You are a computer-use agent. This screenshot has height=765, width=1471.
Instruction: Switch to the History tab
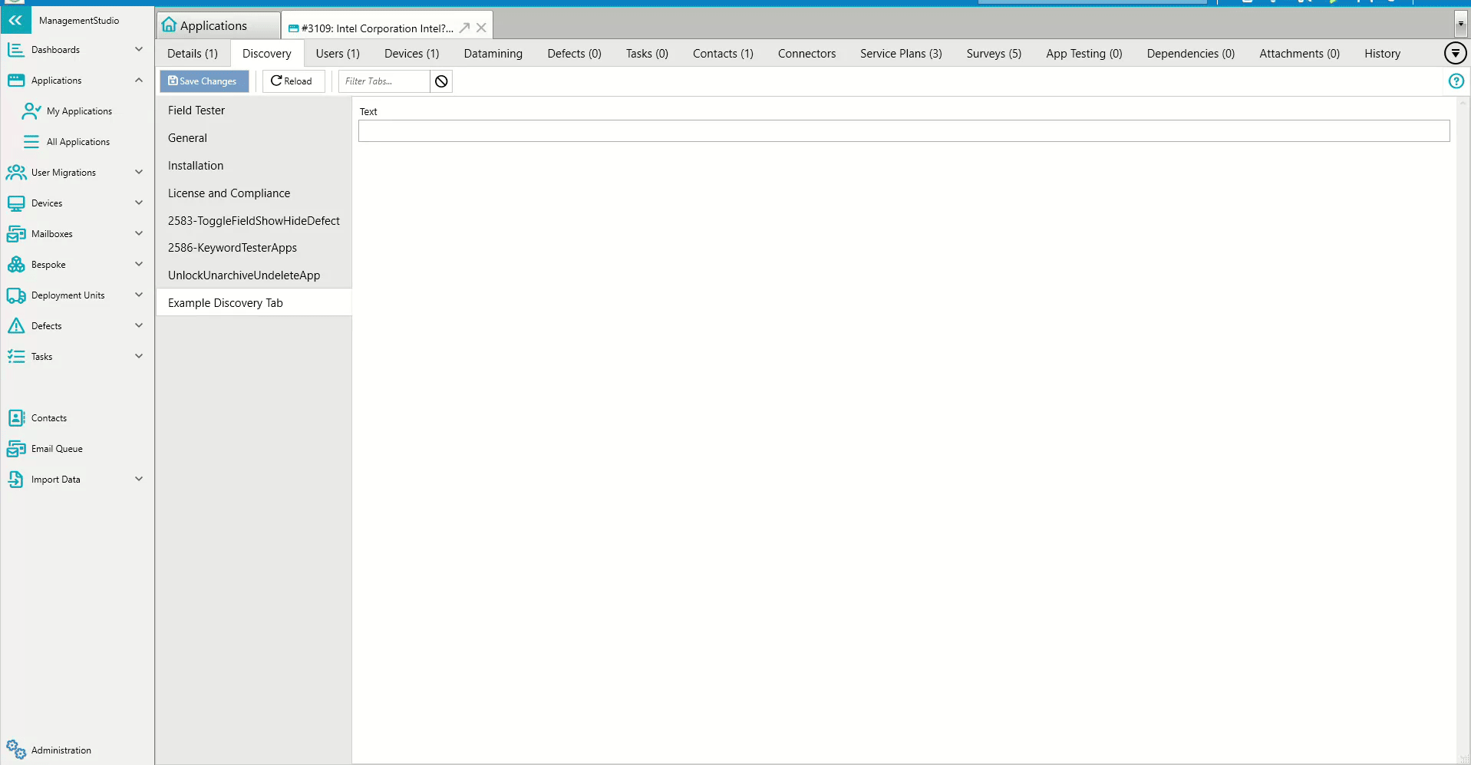(x=1382, y=54)
